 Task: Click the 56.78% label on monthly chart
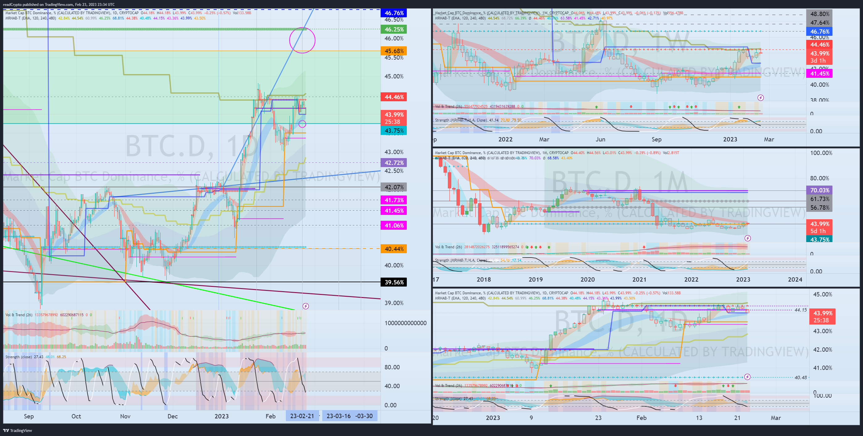click(x=819, y=208)
